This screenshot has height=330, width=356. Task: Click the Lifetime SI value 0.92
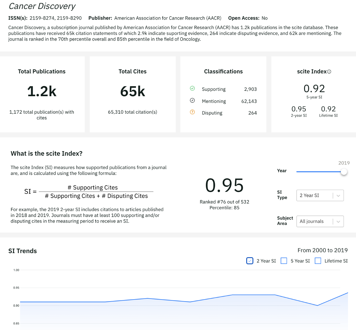328,109
